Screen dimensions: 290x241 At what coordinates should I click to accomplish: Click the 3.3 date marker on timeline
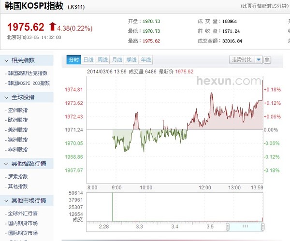[140, 227]
